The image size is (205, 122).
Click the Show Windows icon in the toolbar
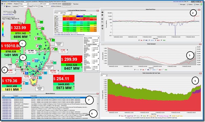[x=52, y=6]
